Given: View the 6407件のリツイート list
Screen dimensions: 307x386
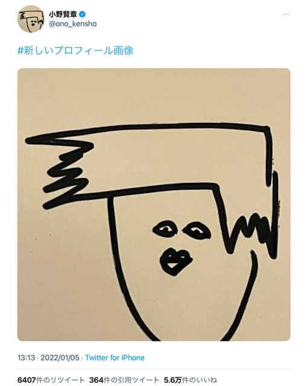Looking at the screenshot, I should point(51,380).
